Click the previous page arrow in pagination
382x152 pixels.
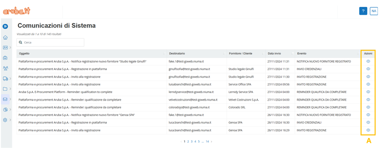pyautogui.click(x=181, y=141)
